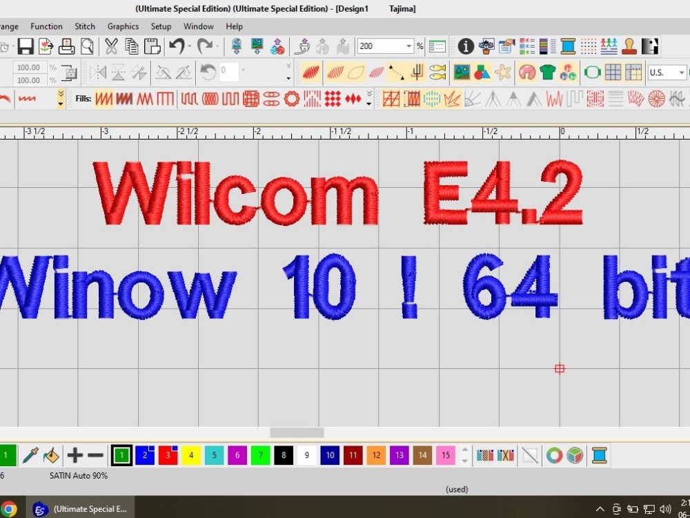Expand outline stitches toolbar overflow chevron
Viewport: 690px width, 518px height.
61,99
